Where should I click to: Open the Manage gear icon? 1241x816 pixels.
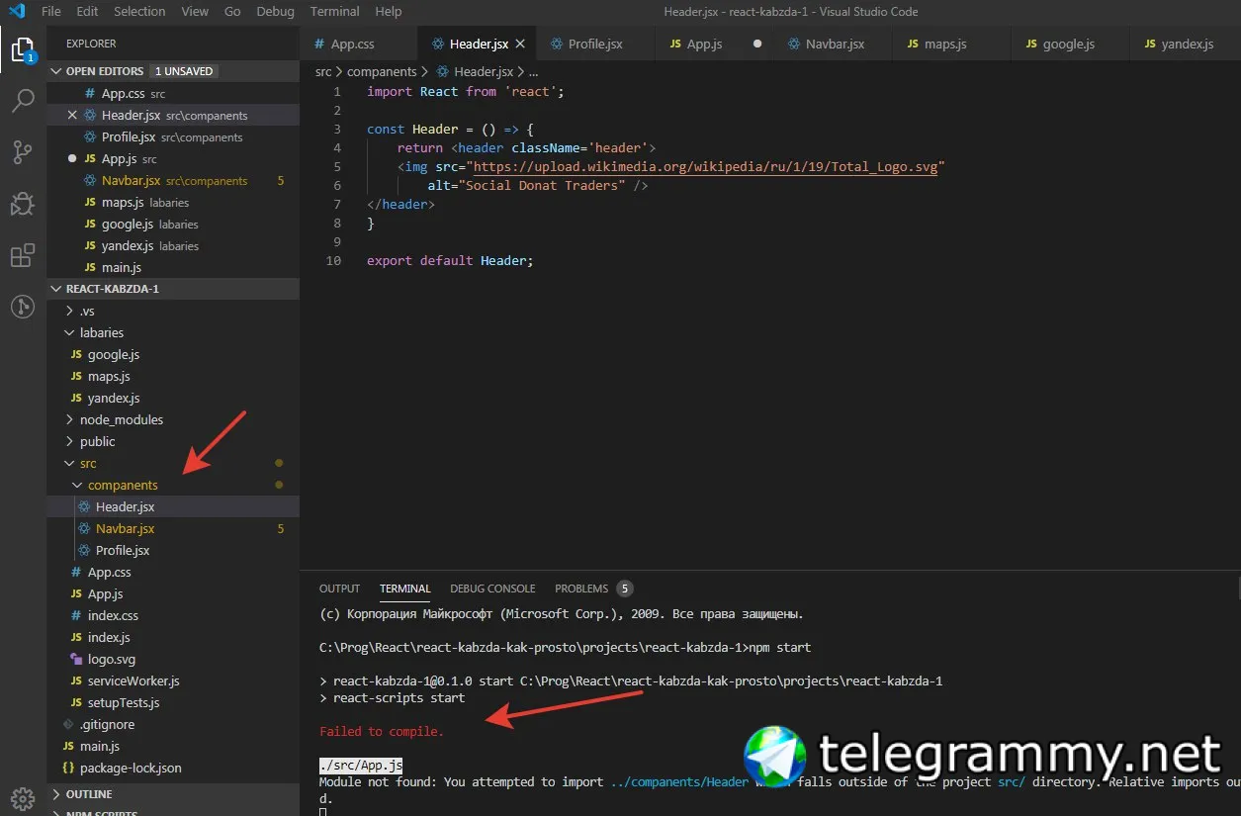tap(23, 798)
